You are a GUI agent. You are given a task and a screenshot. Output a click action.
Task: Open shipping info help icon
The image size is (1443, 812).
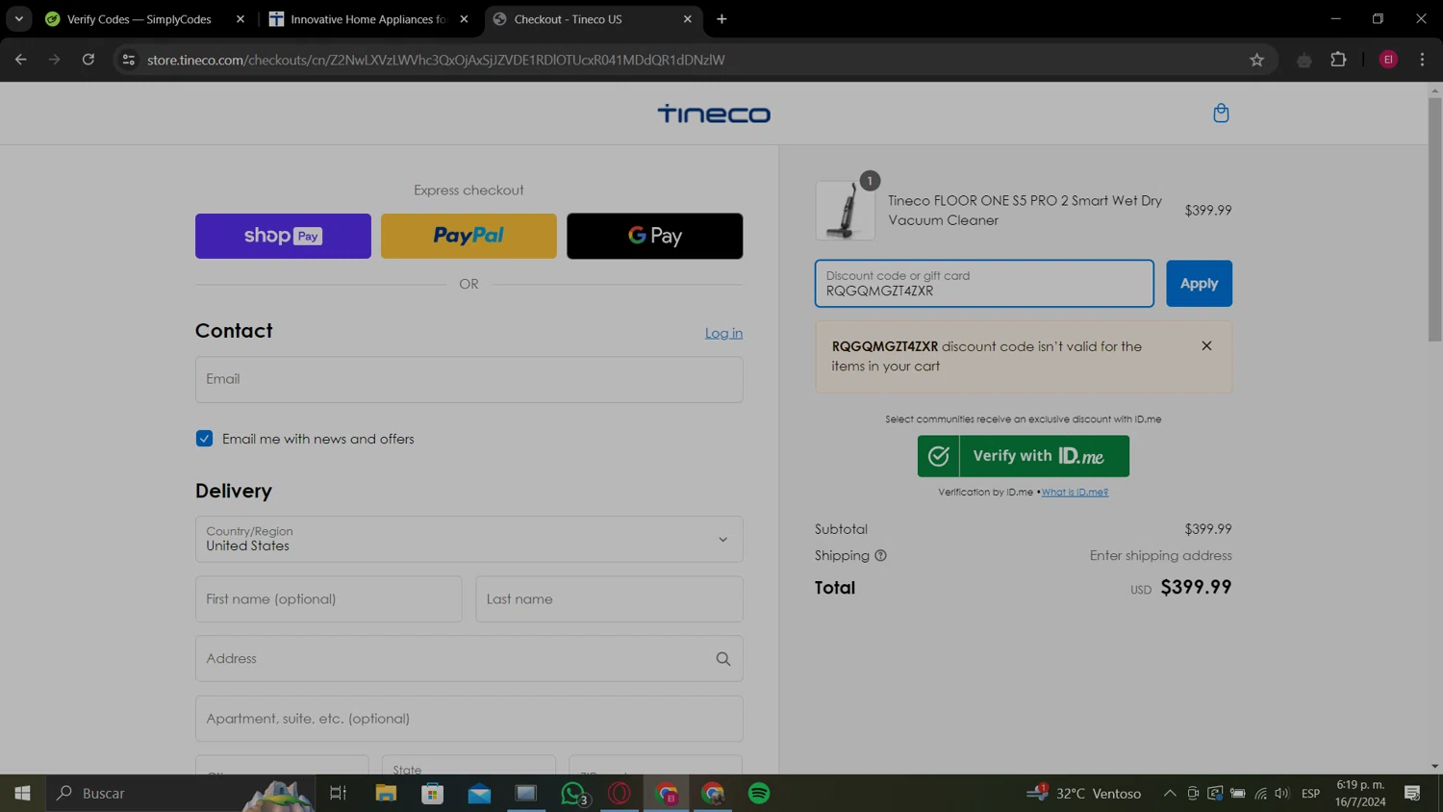click(880, 555)
